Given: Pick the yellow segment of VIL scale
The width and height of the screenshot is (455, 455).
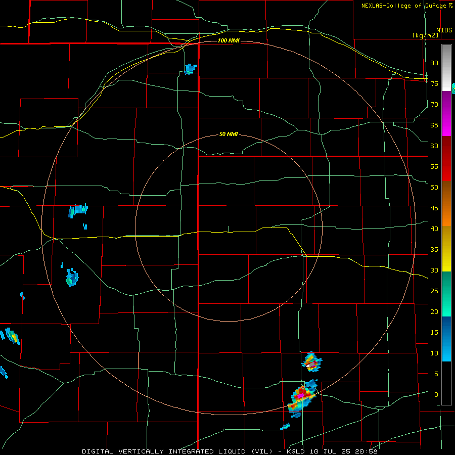Looking at the screenshot, I should [446, 249].
